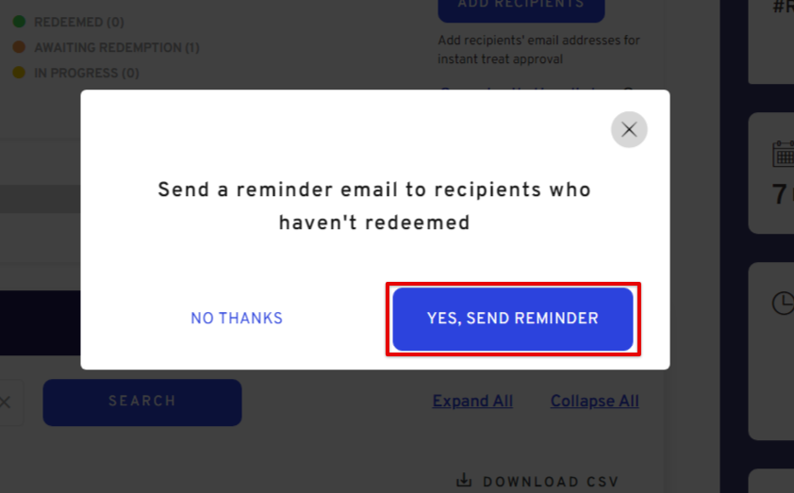Screen dimensions: 794x493
Task: Click the Search button behind the dialog
Action: pos(142,402)
